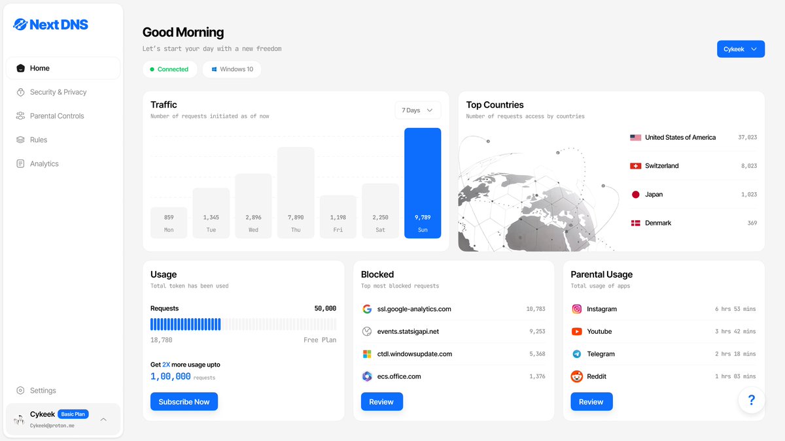Image resolution: width=785 pixels, height=441 pixels.
Task: Click the United States of America row label
Action: [680, 137]
